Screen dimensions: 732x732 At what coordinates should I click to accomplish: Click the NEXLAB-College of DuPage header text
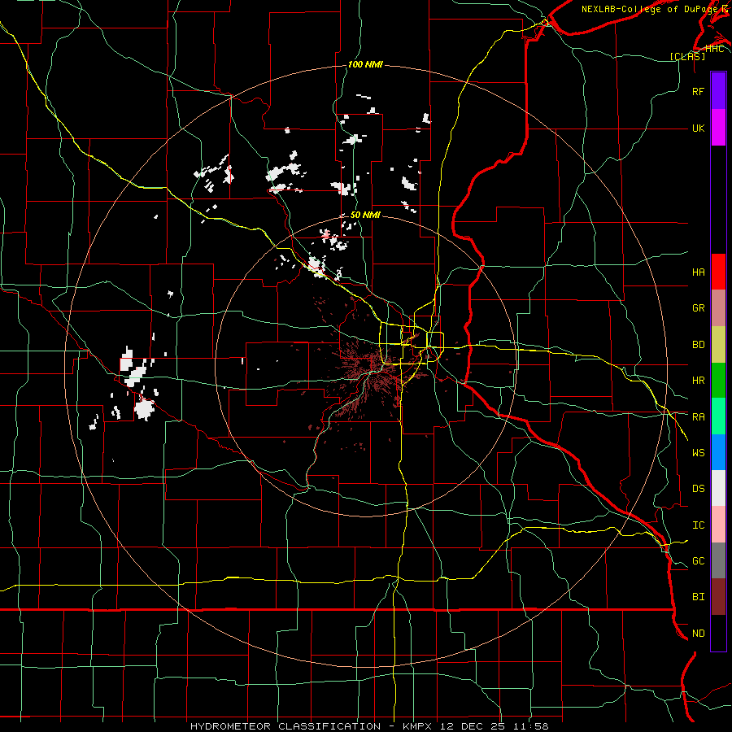(651, 9)
